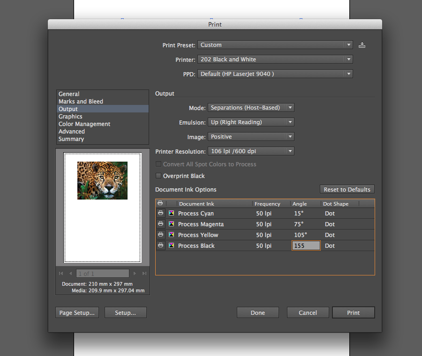This screenshot has height=356, width=422.
Task: Click the Frequency column header
Action: 267,204
